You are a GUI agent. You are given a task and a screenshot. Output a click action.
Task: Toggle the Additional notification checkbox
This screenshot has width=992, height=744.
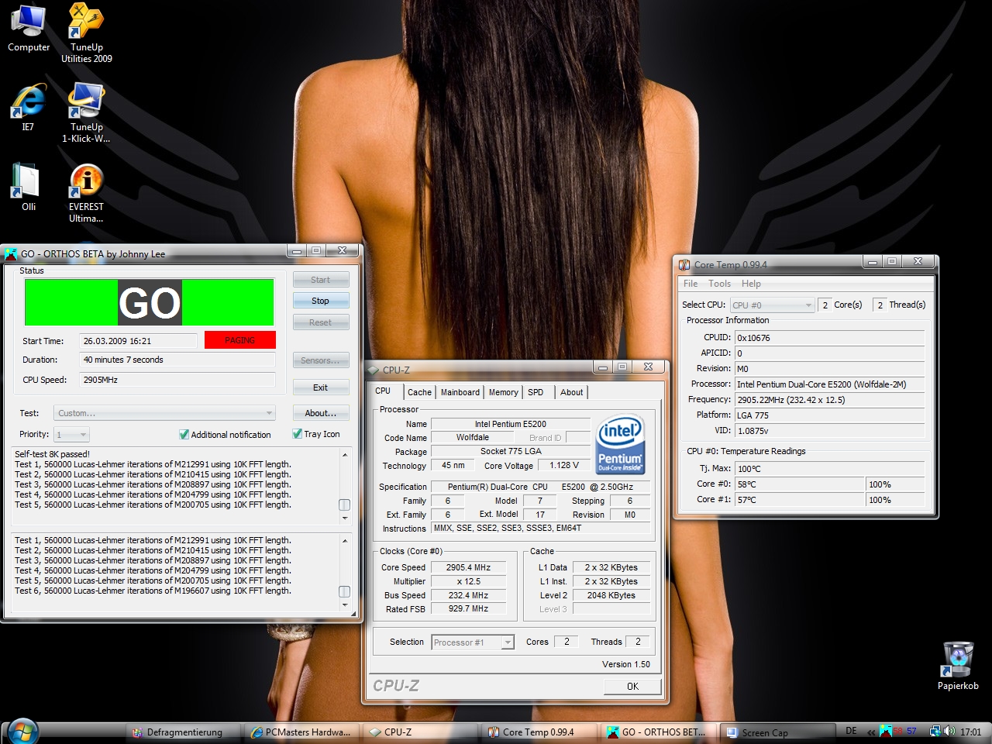coord(184,435)
